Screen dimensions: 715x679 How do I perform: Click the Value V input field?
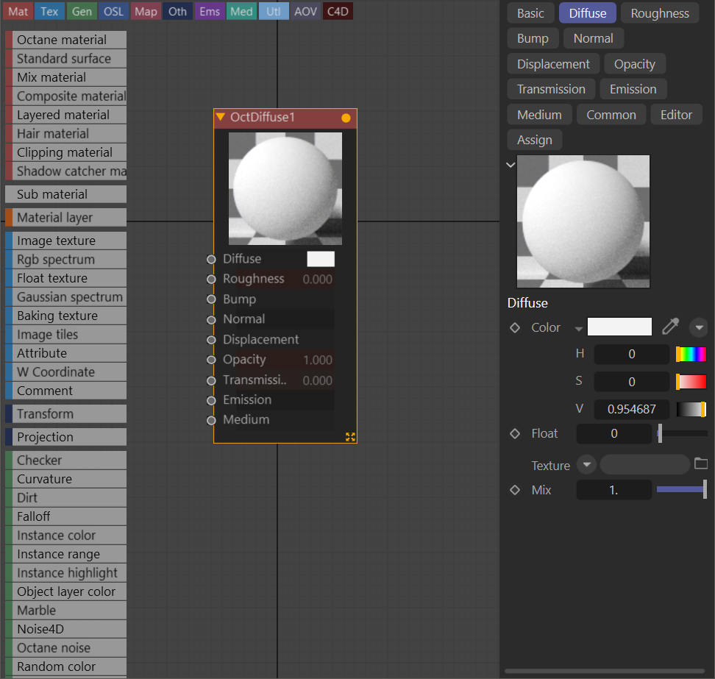coord(631,409)
